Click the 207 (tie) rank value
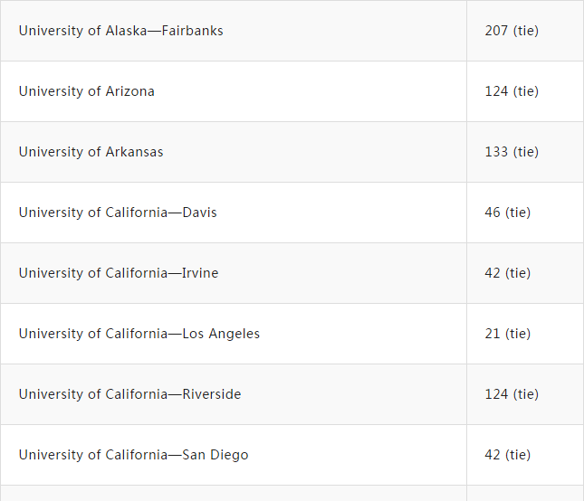 pos(512,31)
